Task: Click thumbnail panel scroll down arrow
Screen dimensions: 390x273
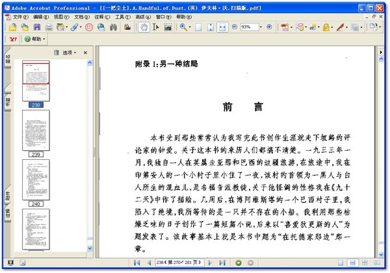Action: (x=90, y=248)
